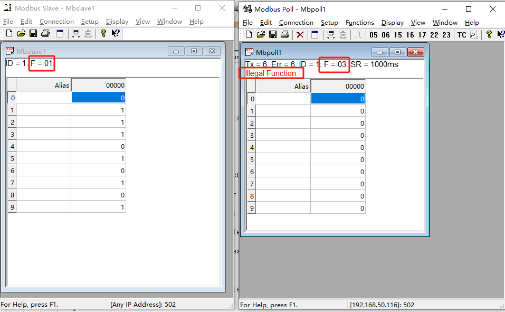Image resolution: width=505 pixels, height=312 pixels.
Task: Click About question mark icon in Modbus Slave
Action: [103, 33]
